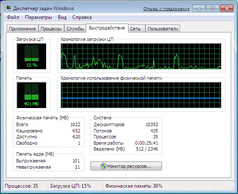Screen dimensions: 238x194
Task: Click the Task Manager title bar icon
Action: [8, 8]
